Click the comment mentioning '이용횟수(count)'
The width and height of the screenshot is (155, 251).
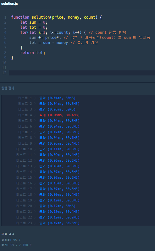tap(107, 38)
